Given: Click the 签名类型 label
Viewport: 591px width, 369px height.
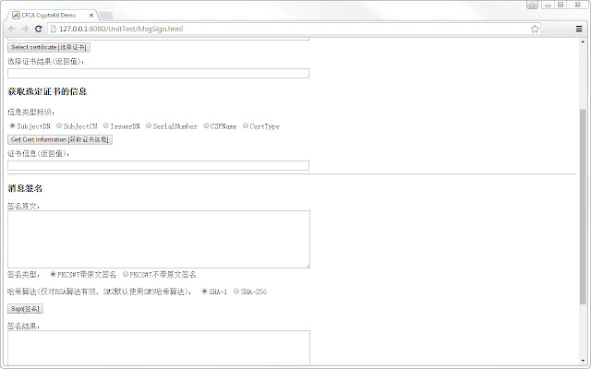Looking at the screenshot, I should [x=23, y=275].
